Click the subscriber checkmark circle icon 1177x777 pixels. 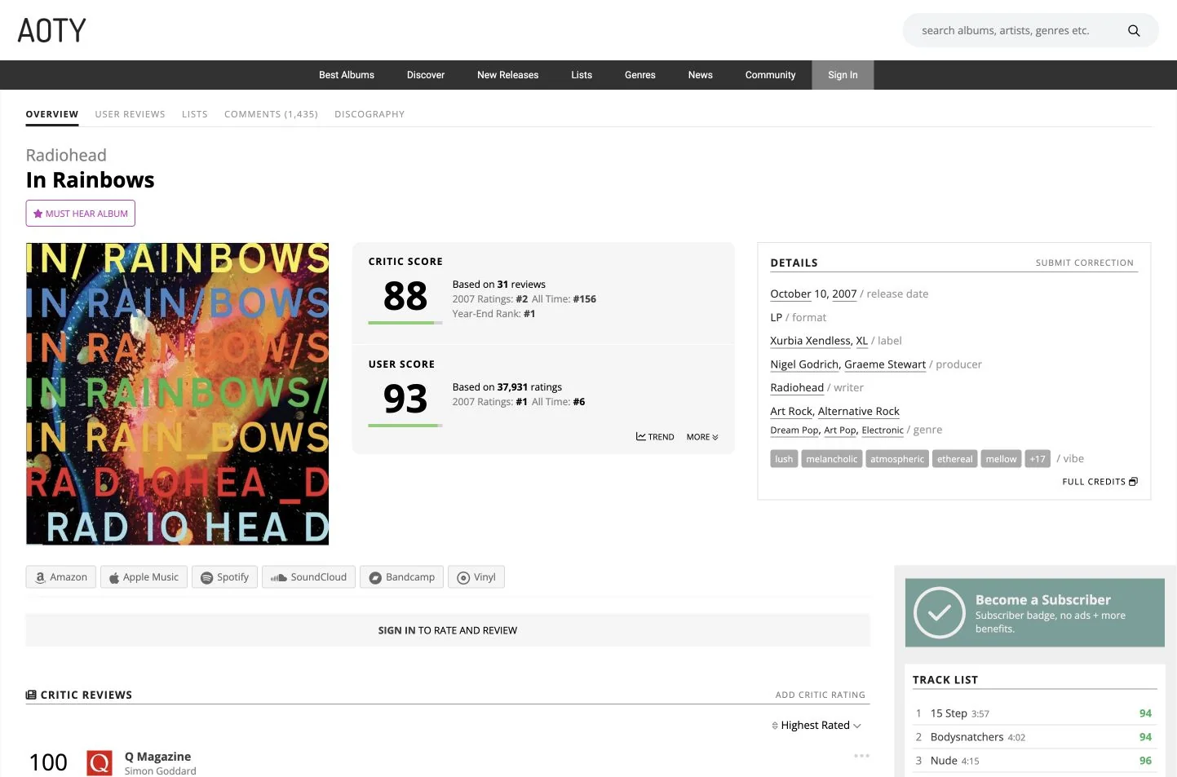point(940,612)
